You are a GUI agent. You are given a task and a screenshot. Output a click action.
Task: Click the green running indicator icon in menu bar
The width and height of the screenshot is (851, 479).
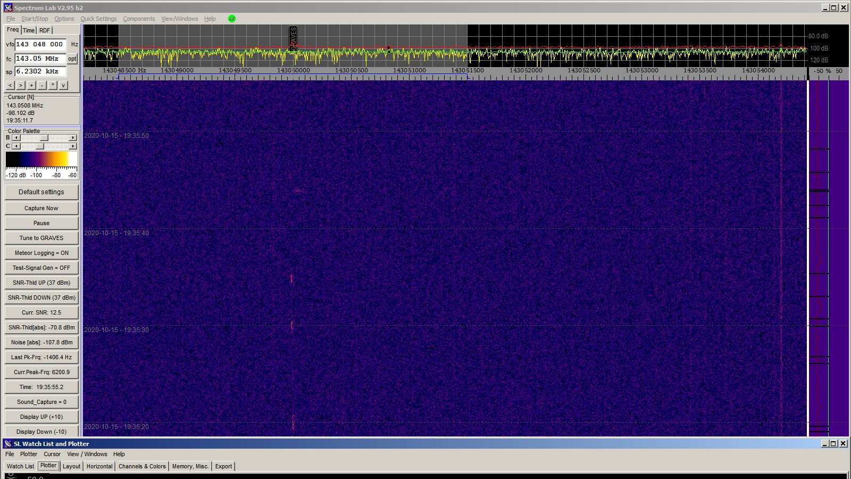[231, 18]
